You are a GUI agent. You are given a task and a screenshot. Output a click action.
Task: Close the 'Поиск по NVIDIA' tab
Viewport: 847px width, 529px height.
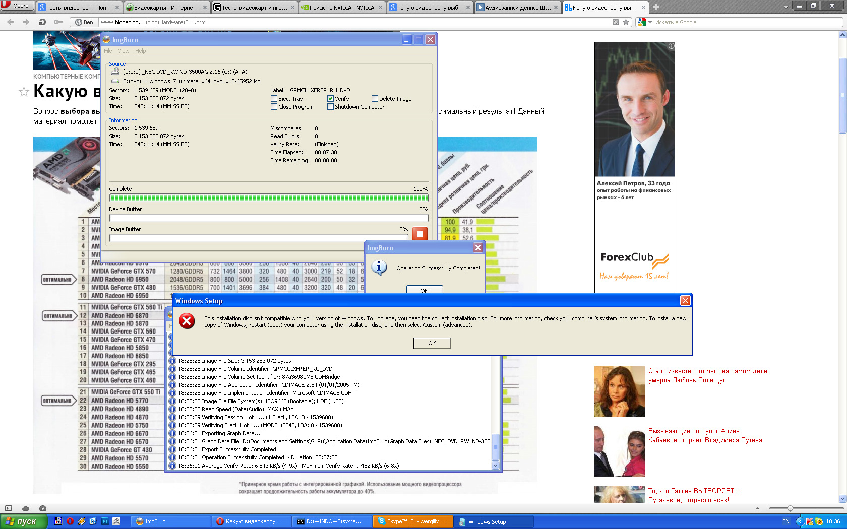click(x=380, y=8)
